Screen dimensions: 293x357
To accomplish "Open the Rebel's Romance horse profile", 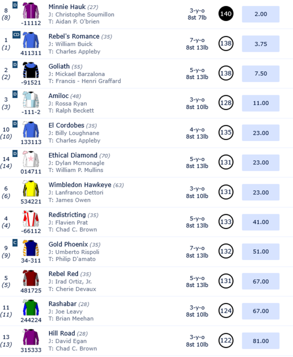I will coord(74,36).
